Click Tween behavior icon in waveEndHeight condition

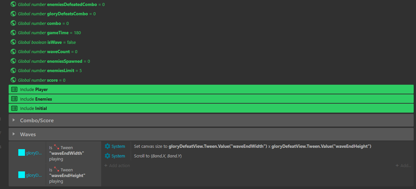pos(57,170)
